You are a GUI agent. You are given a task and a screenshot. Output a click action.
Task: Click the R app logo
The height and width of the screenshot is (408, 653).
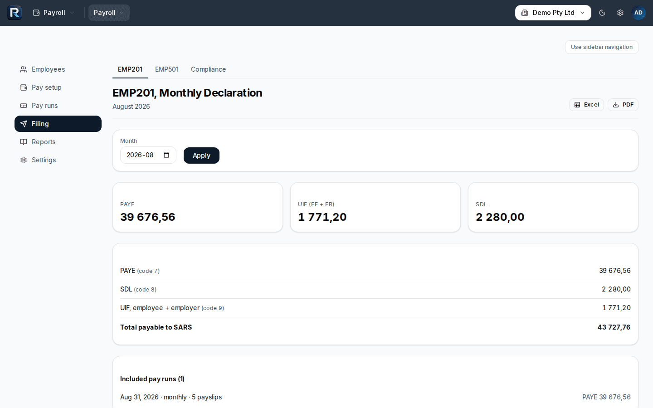coord(15,13)
